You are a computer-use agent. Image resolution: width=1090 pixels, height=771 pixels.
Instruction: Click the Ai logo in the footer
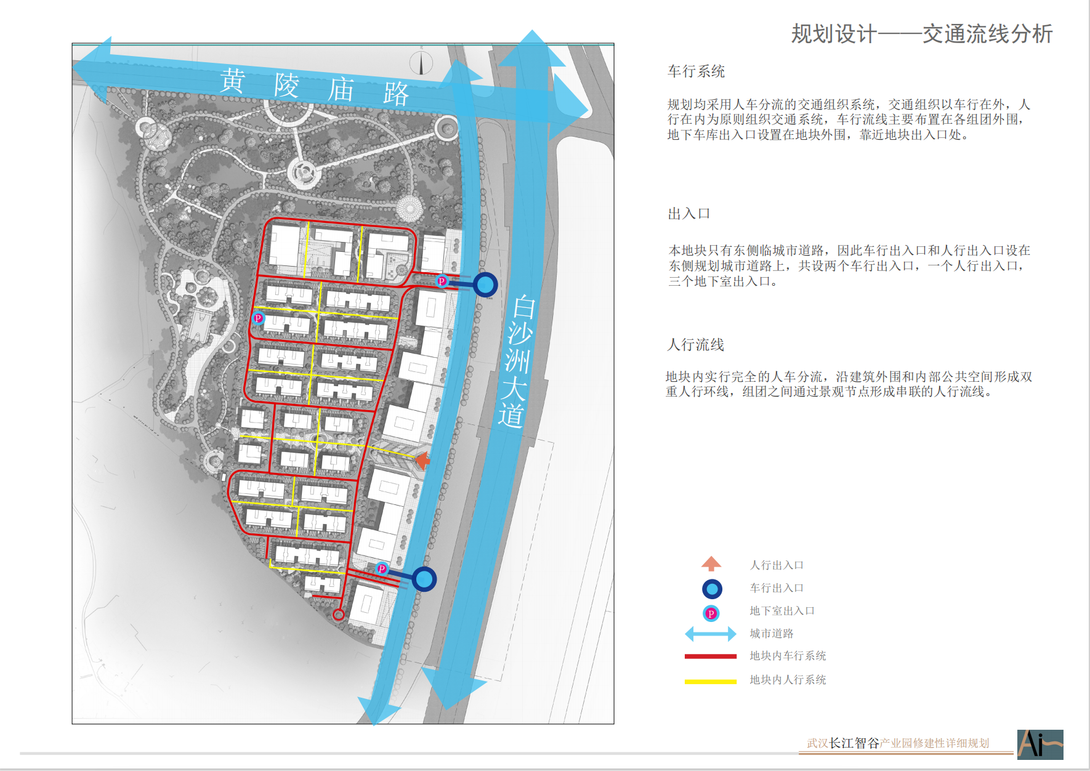coord(1040,745)
